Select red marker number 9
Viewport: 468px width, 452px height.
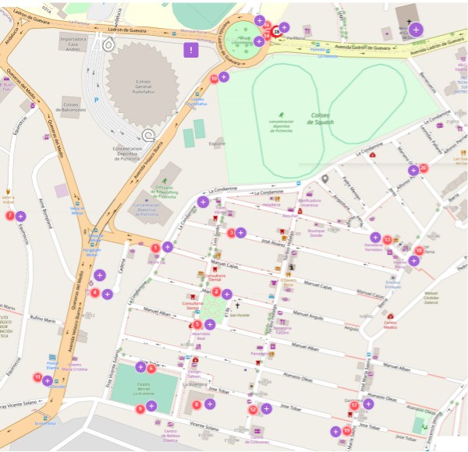pos(140,408)
